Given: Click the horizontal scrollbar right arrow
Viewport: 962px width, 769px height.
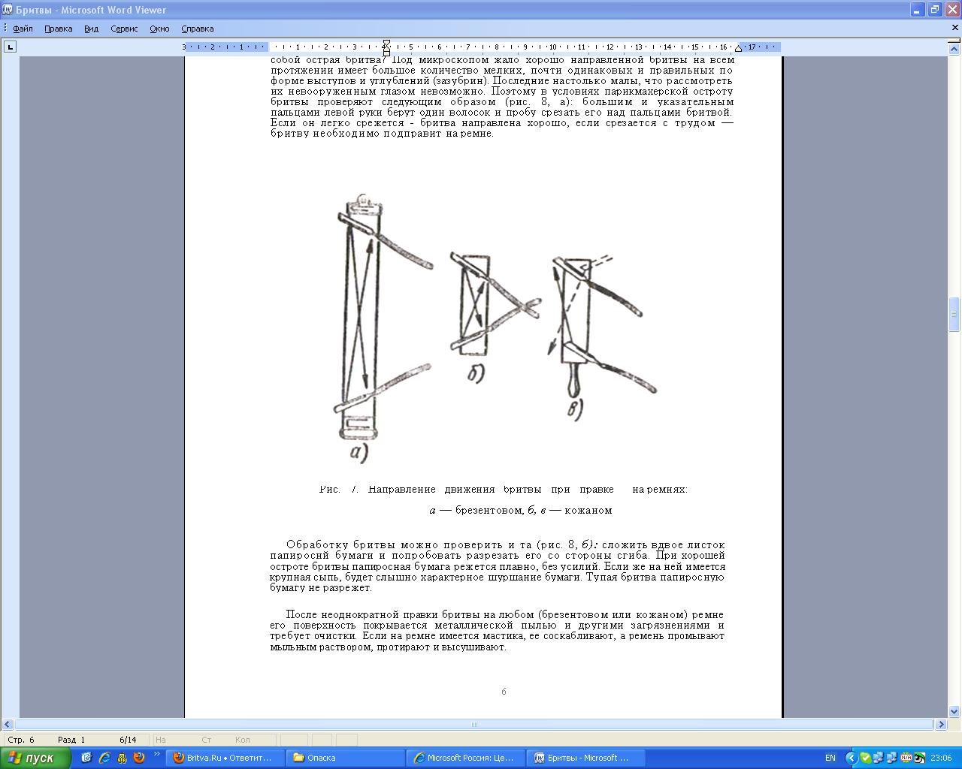Looking at the screenshot, I should pyautogui.click(x=940, y=725).
